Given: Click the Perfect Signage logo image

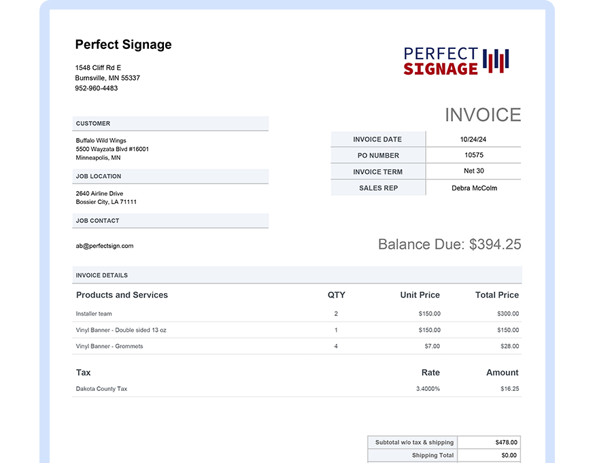Looking at the screenshot, I should pyautogui.click(x=456, y=61).
